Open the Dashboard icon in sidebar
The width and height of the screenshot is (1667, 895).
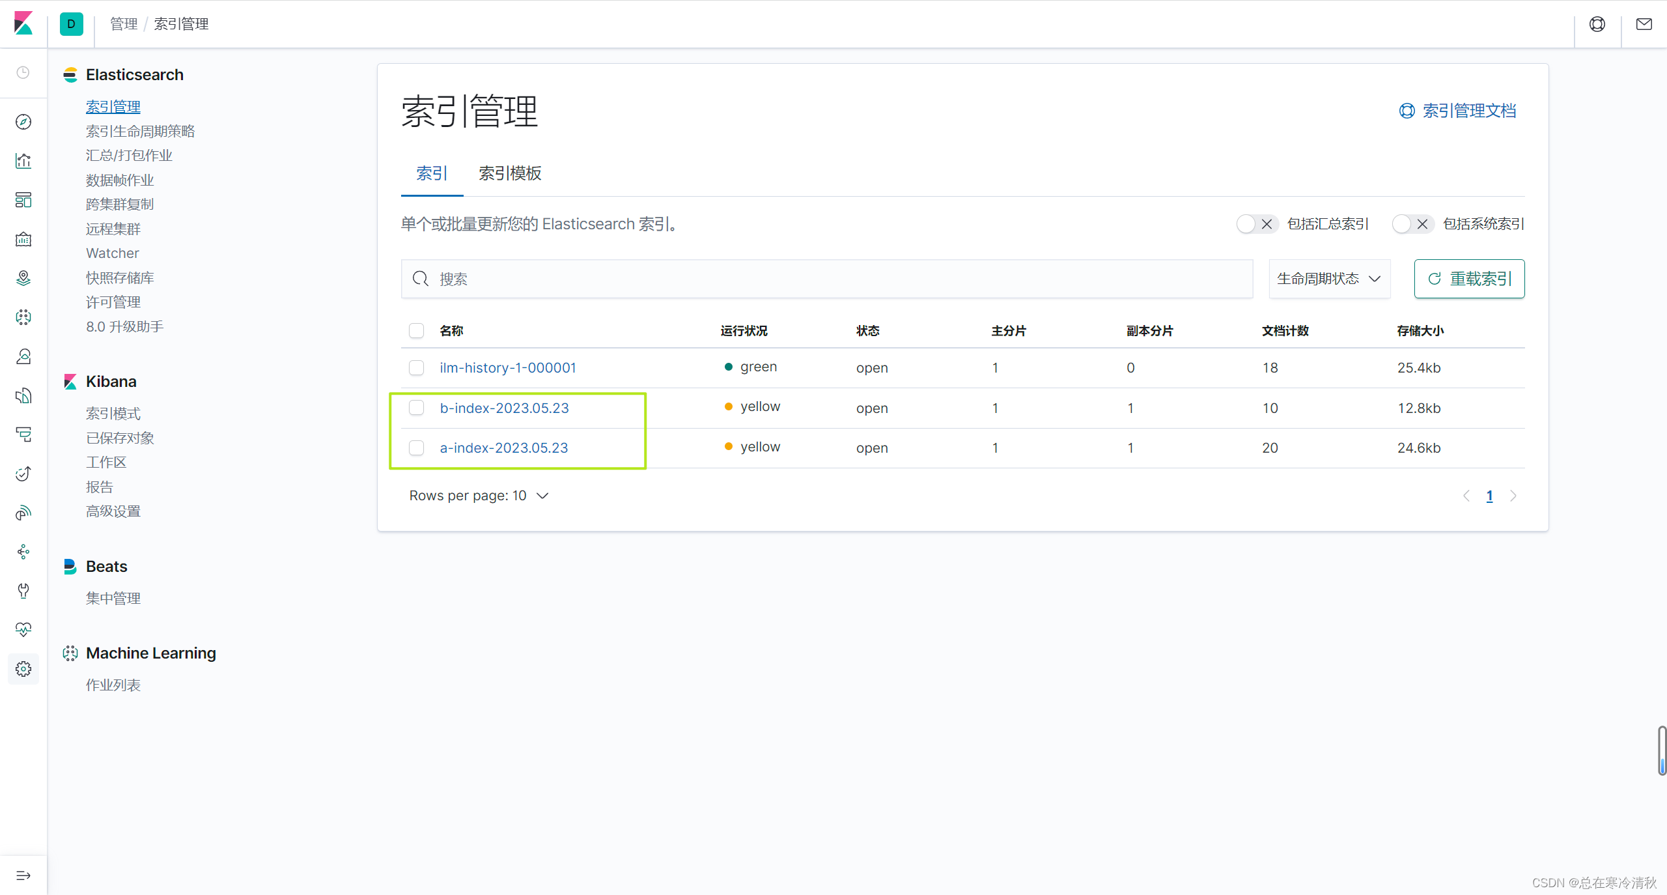[x=23, y=200]
